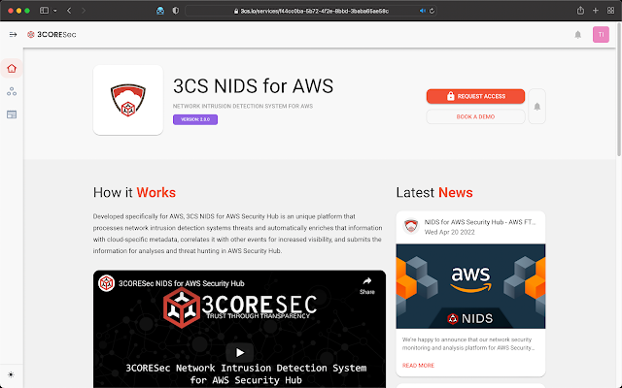Toggle the Safari sidebar button
Image resolution: width=622 pixels, height=388 pixels.
click(44, 11)
